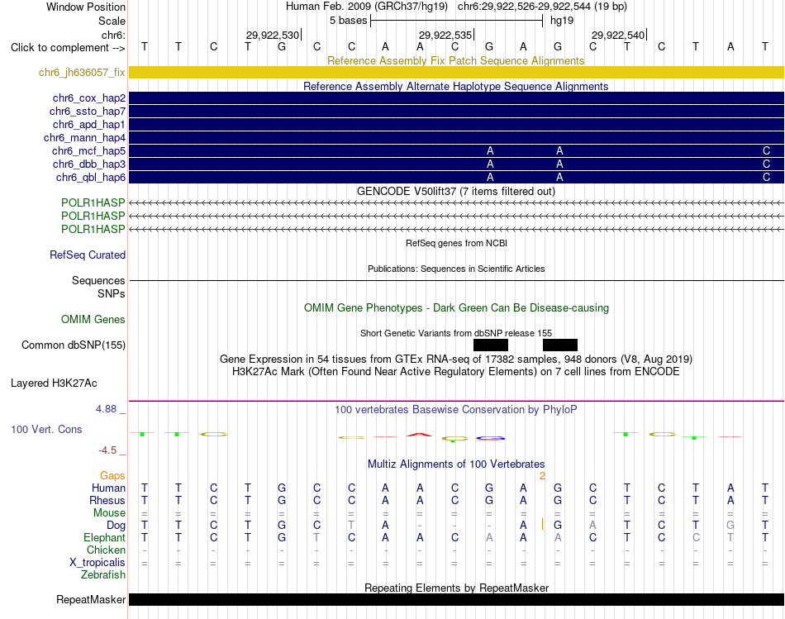Click the Sequences track label
The image size is (785, 619).
click(98, 280)
